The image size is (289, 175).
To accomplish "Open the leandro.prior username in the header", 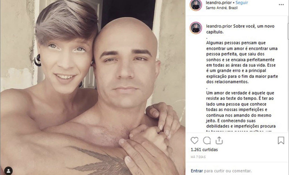I will click(219, 3).
